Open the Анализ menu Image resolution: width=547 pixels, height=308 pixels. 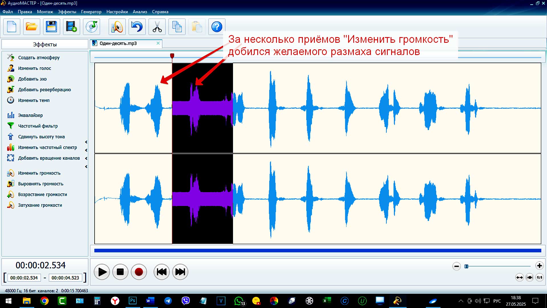tap(140, 12)
